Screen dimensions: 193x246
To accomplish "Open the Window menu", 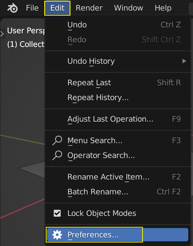I will (x=128, y=8).
